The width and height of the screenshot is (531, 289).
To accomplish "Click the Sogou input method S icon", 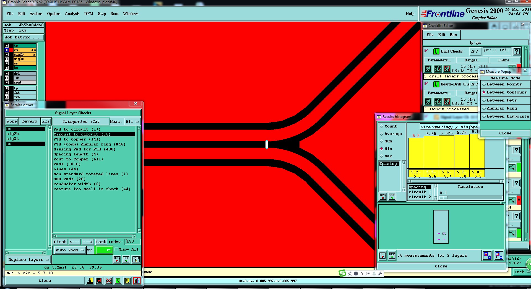I will [x=342, y=273].
